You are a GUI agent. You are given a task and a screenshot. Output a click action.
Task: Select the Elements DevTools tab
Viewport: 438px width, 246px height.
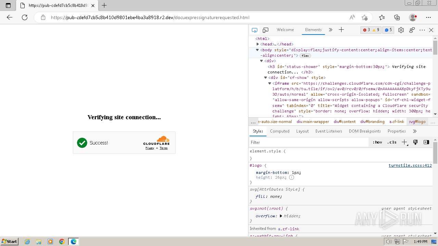(313, 30)
